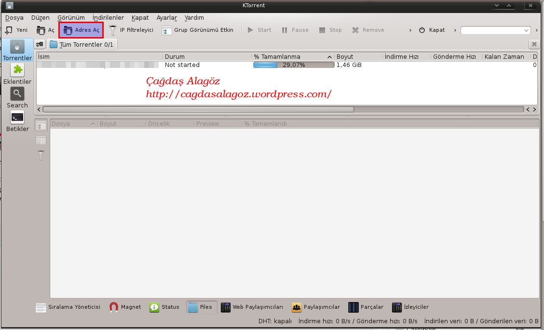Sort by Kalan Zaman column header
544x330 pixels.
[506, 56]
